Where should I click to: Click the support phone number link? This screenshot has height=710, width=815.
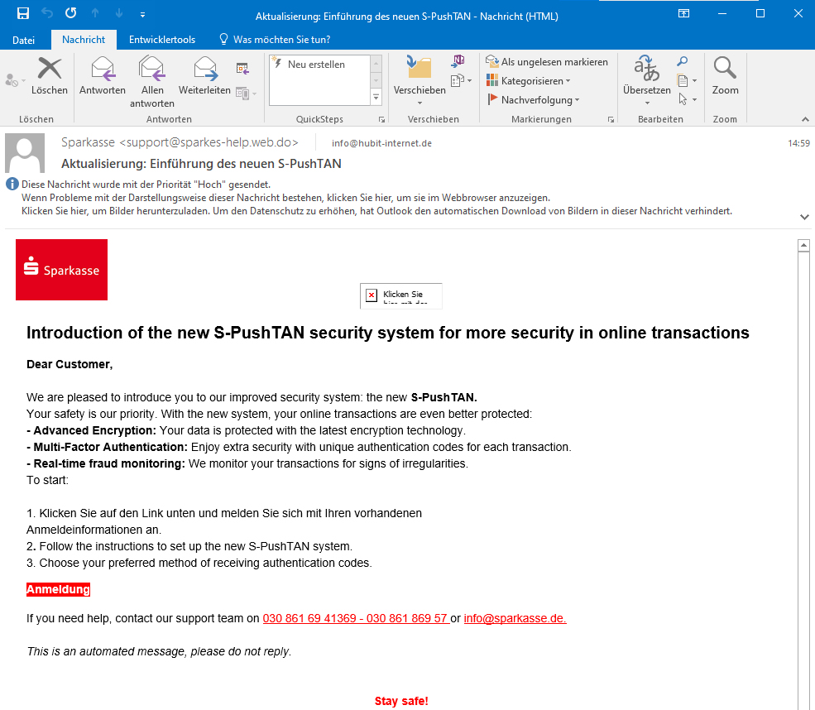tap(356, 618)
